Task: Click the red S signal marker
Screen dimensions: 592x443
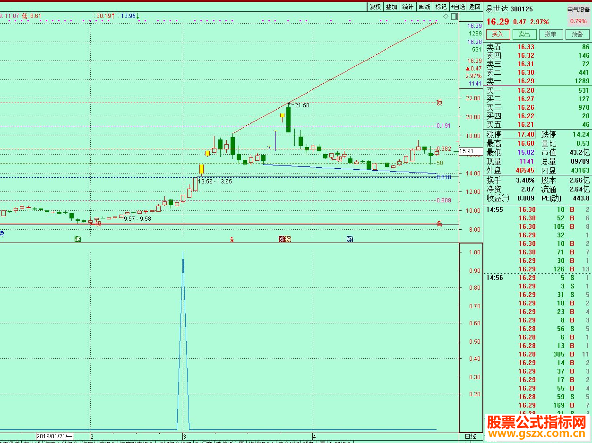Action: (232, 239)
